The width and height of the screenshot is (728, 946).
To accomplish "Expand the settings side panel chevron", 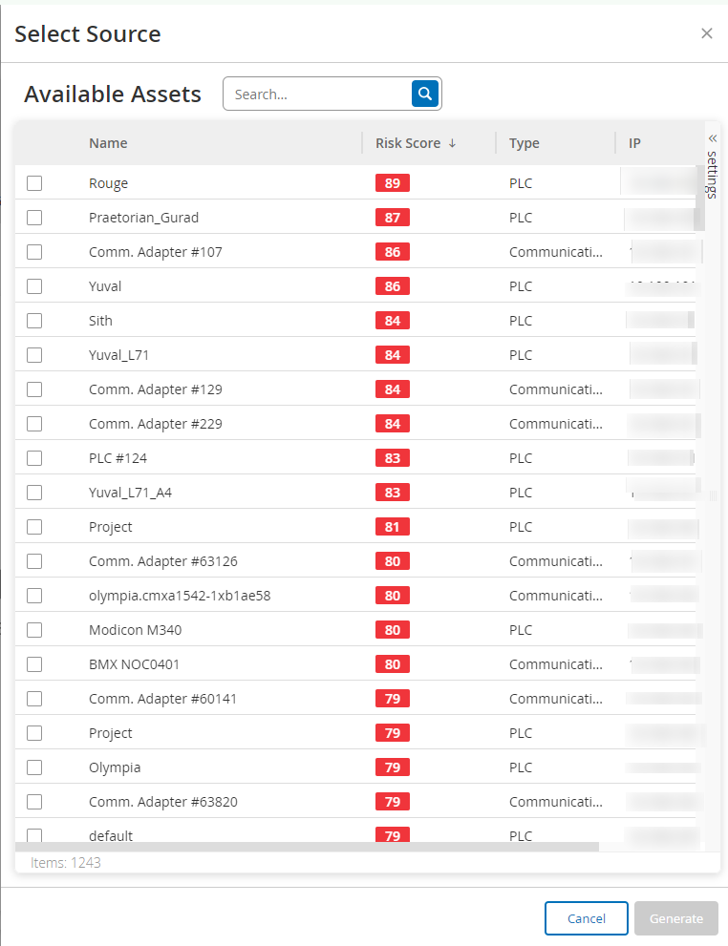I will [712, 138].
